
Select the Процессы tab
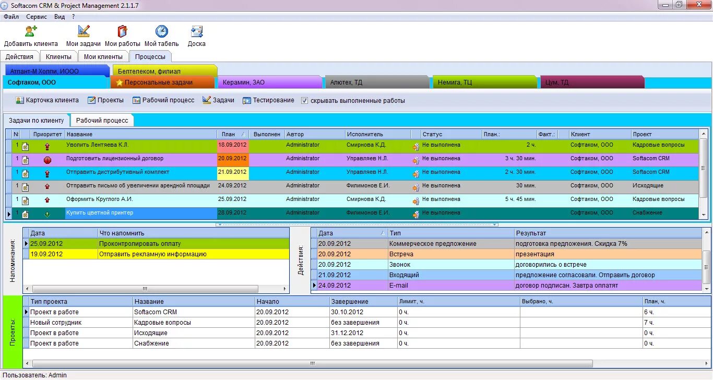pyautogui.click(x=150, y=56)
